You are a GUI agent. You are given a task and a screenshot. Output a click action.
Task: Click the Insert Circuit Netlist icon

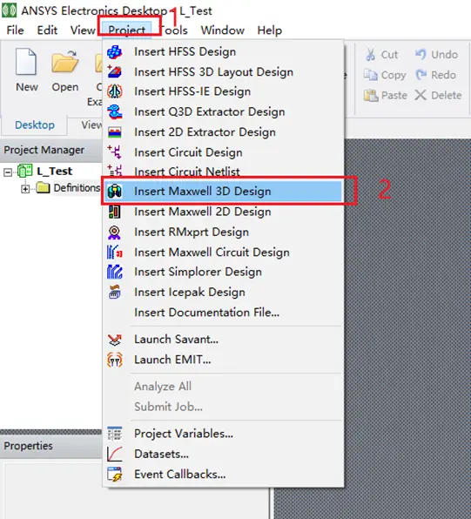(x=115, y=171)
